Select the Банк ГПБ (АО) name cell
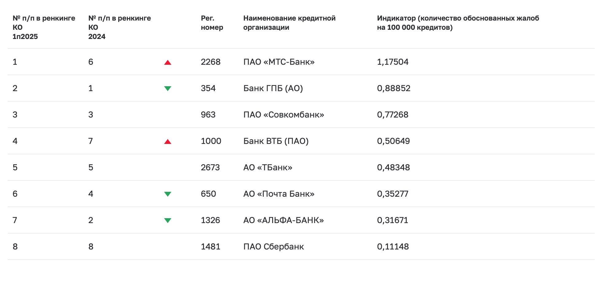 (273, 88)
